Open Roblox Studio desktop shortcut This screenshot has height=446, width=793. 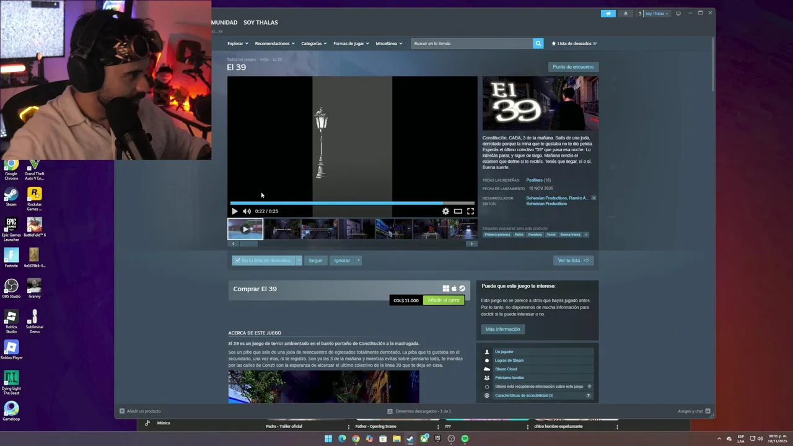11,321
